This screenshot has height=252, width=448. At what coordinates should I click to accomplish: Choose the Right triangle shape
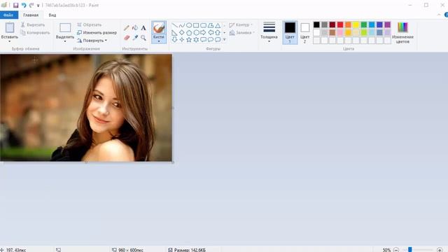coord(174,33)
